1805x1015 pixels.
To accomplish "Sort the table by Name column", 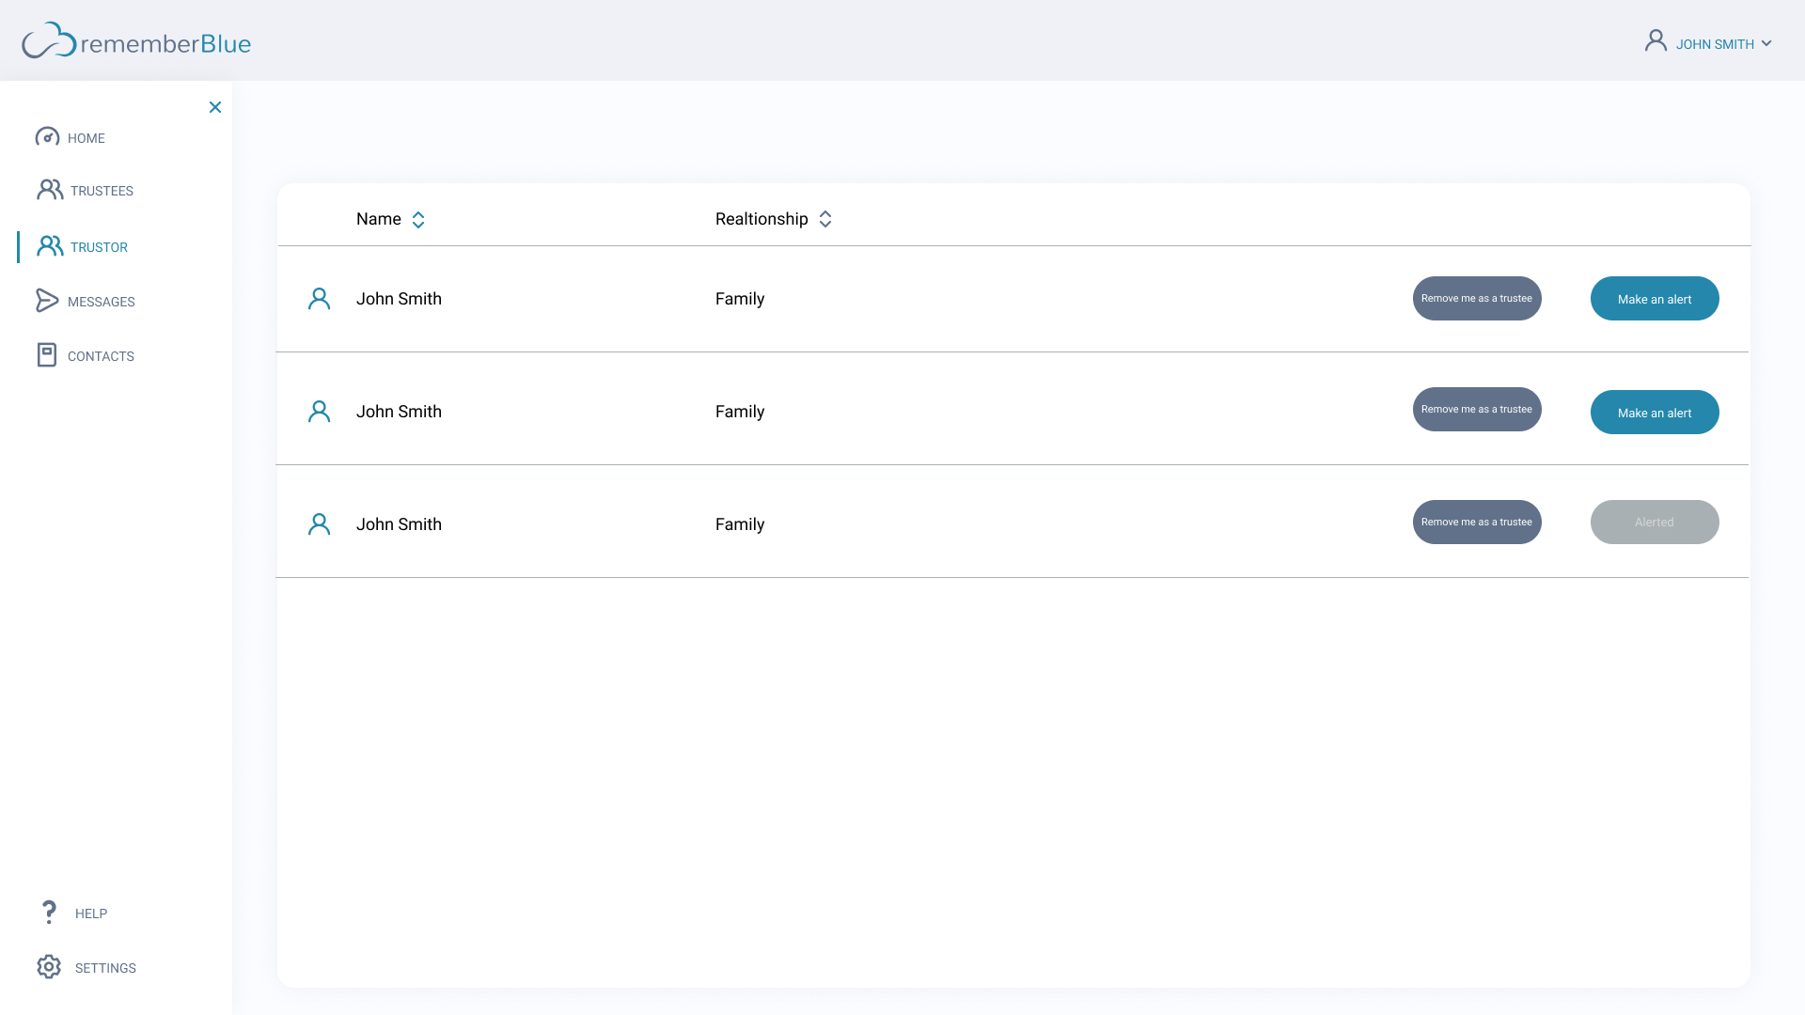I will click(418, 220).
